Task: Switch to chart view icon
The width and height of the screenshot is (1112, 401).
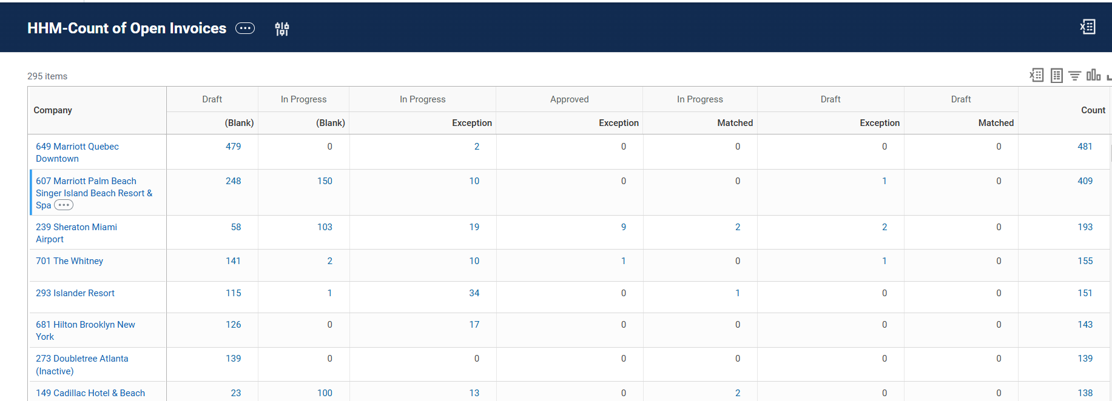Action: point(1093,75)
